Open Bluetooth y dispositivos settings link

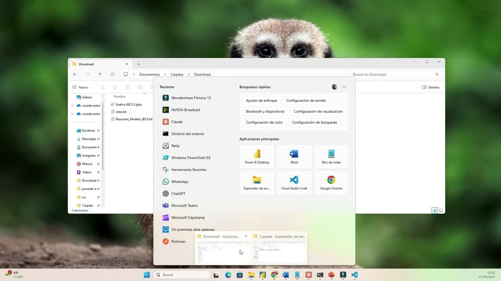265,111
